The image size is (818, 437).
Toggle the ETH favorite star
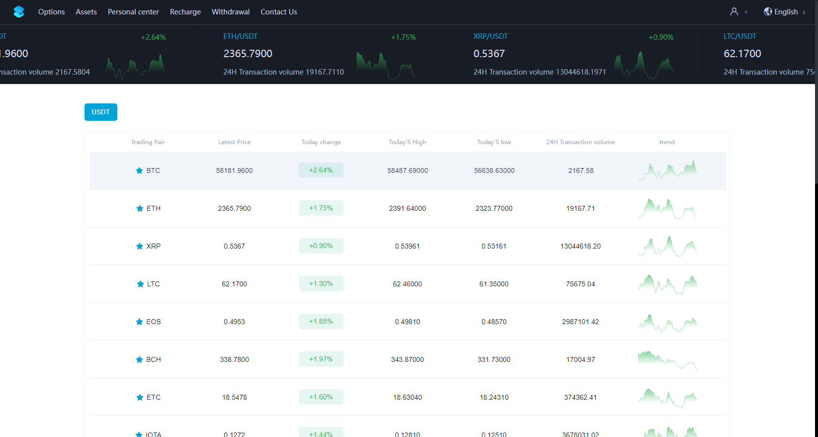(140, 208)
